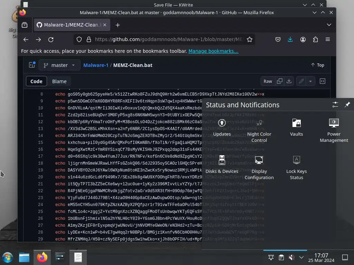The width and height of the screenshot is (354, 265).
Task: Open Display Configuration
Action: [x=259, y=168]
